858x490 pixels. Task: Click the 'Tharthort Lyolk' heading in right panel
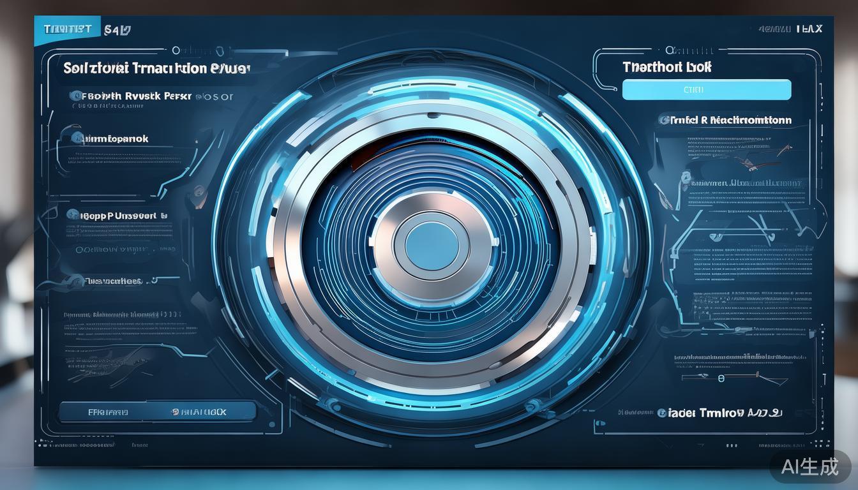point(666,66)
